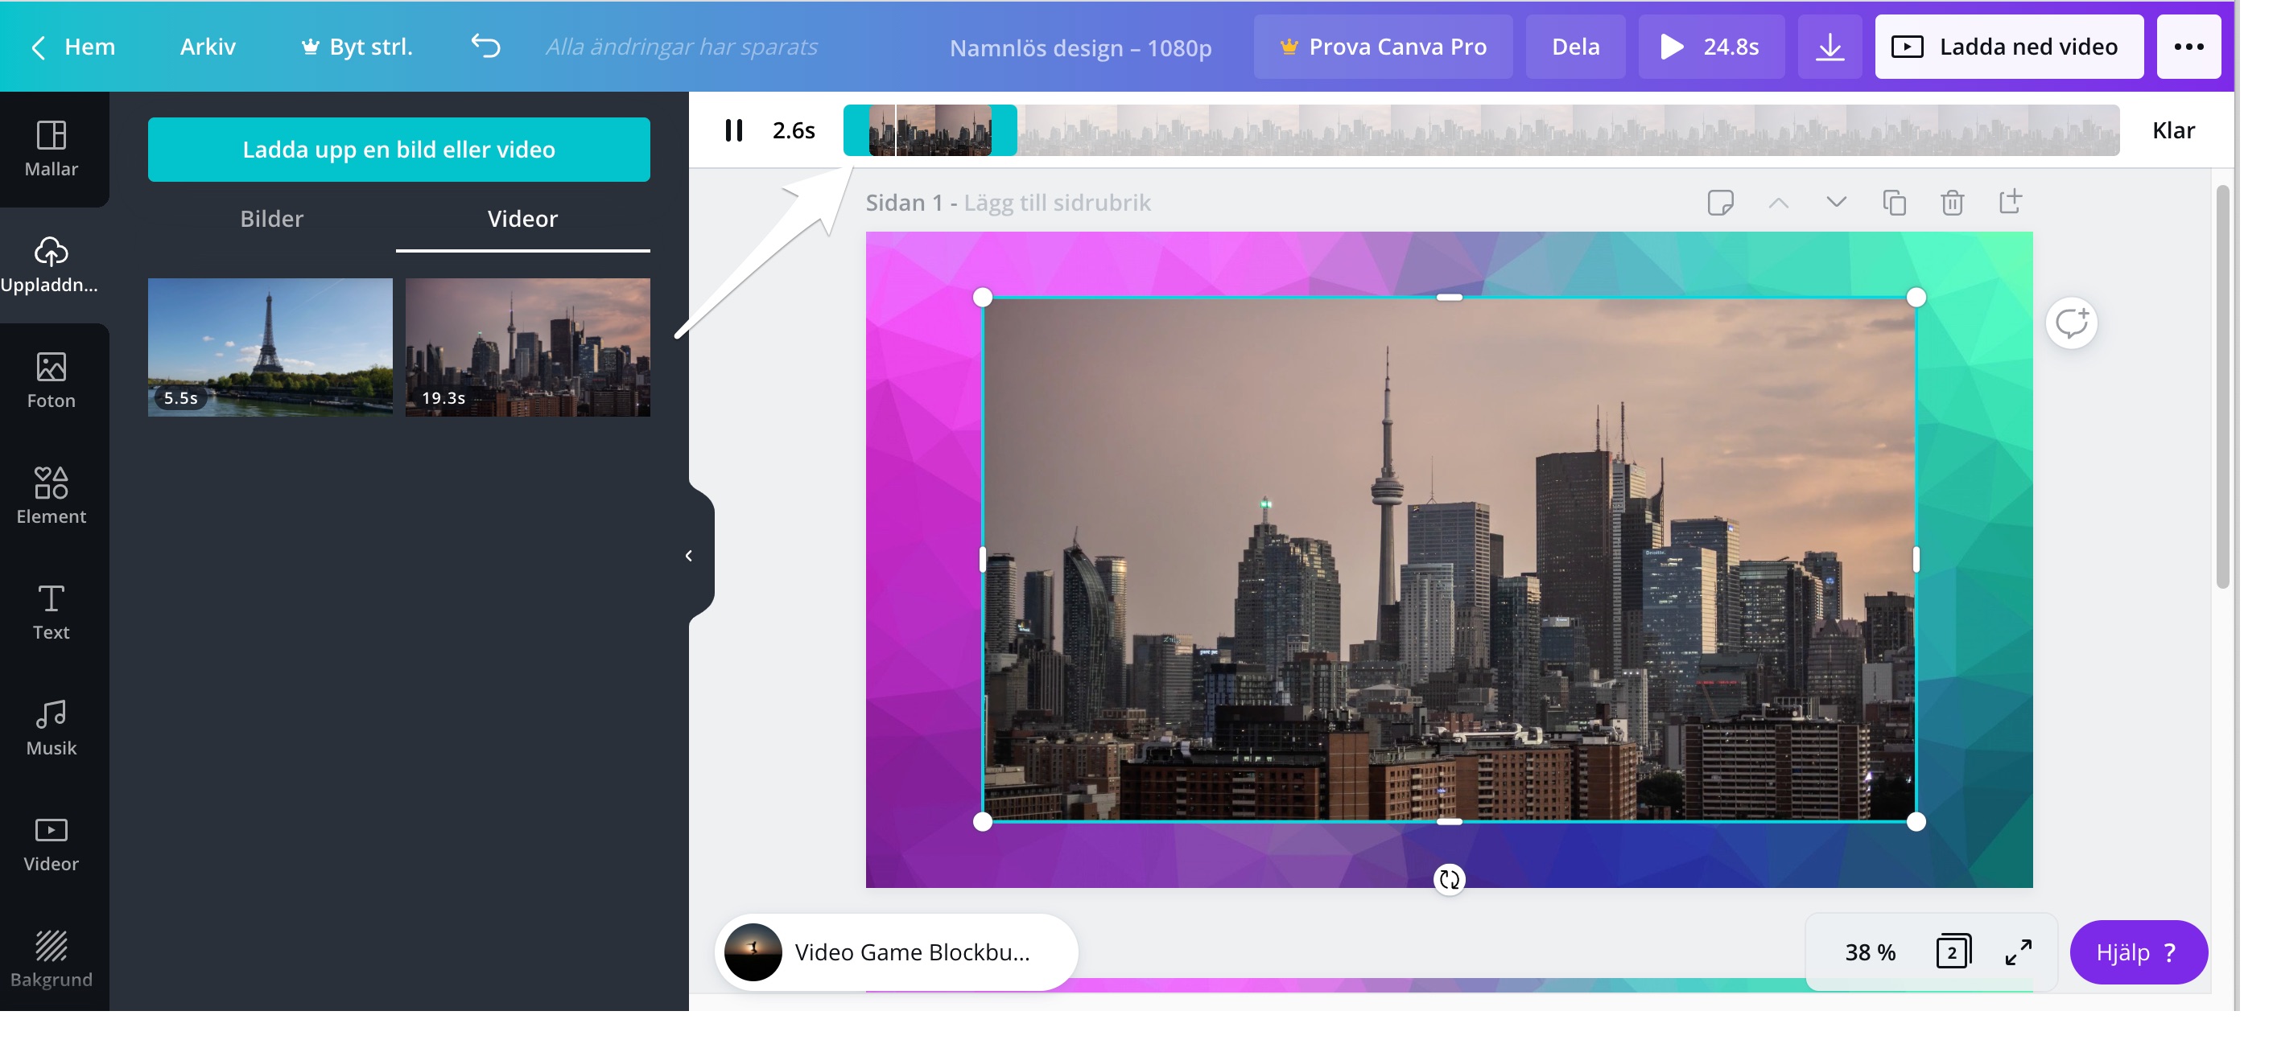The width and height of the screenshot is (2273, 1044).
Task: Click the trash icon to delete page
Action: pos(1952,203)
